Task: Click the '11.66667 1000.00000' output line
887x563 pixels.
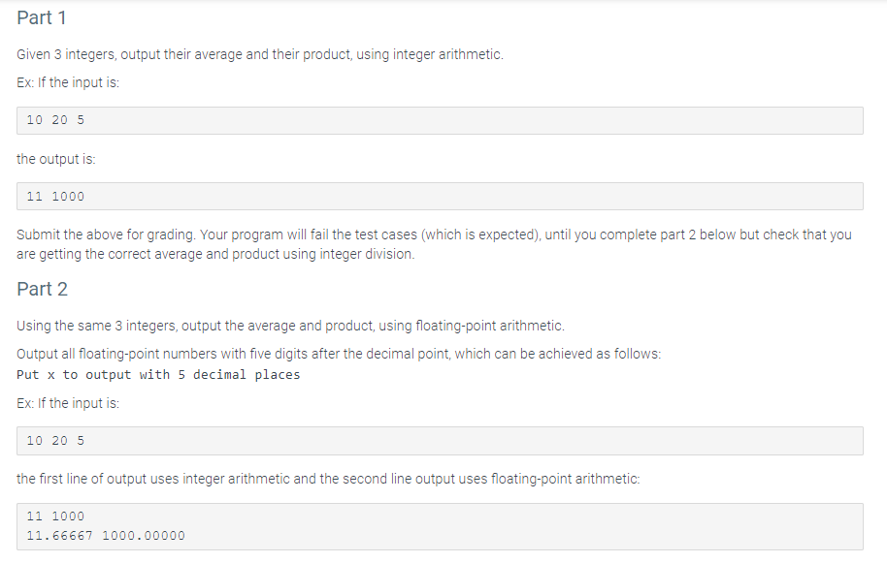Action: (106, 536)
